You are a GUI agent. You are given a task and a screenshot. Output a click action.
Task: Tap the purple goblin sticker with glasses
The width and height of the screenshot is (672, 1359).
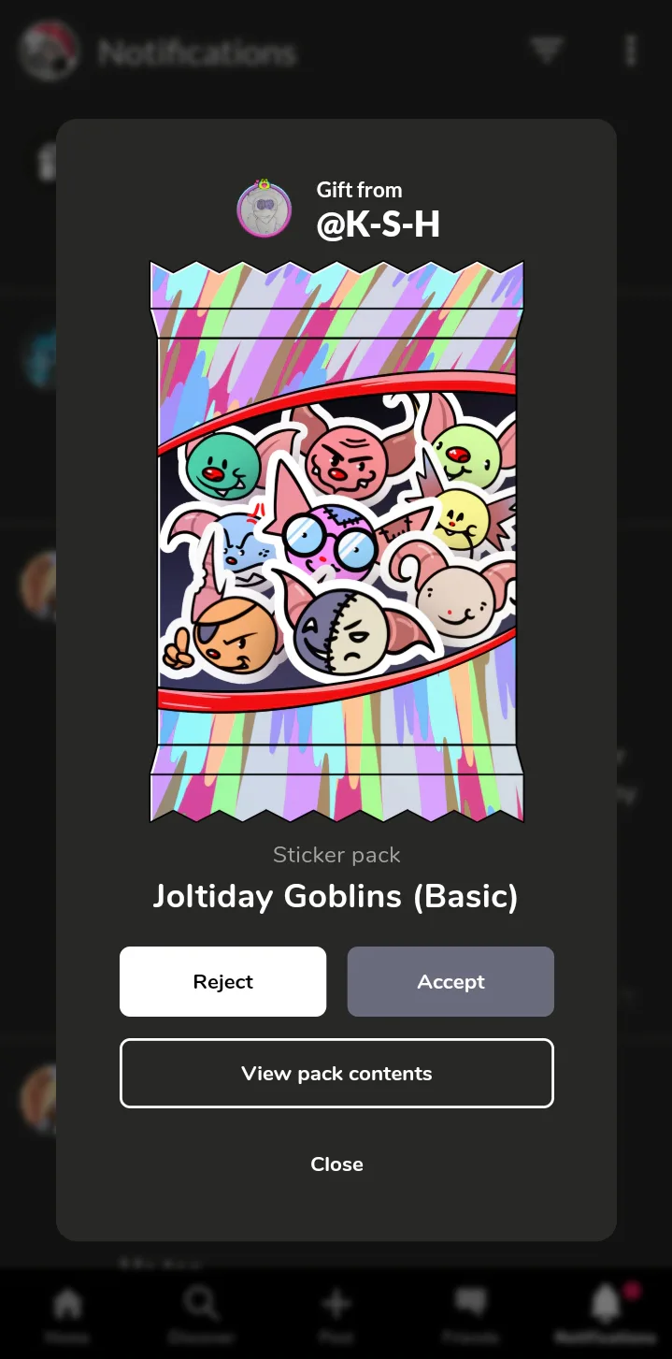click(x=327, y=542)
